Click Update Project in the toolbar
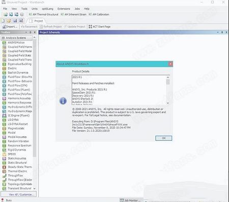This screenshot has height=202, width=229. [75, 27]
